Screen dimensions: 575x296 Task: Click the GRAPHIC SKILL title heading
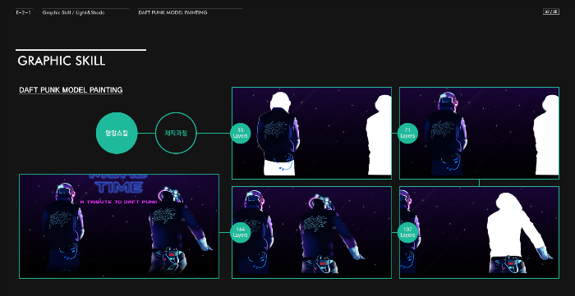tap(62, 61)
